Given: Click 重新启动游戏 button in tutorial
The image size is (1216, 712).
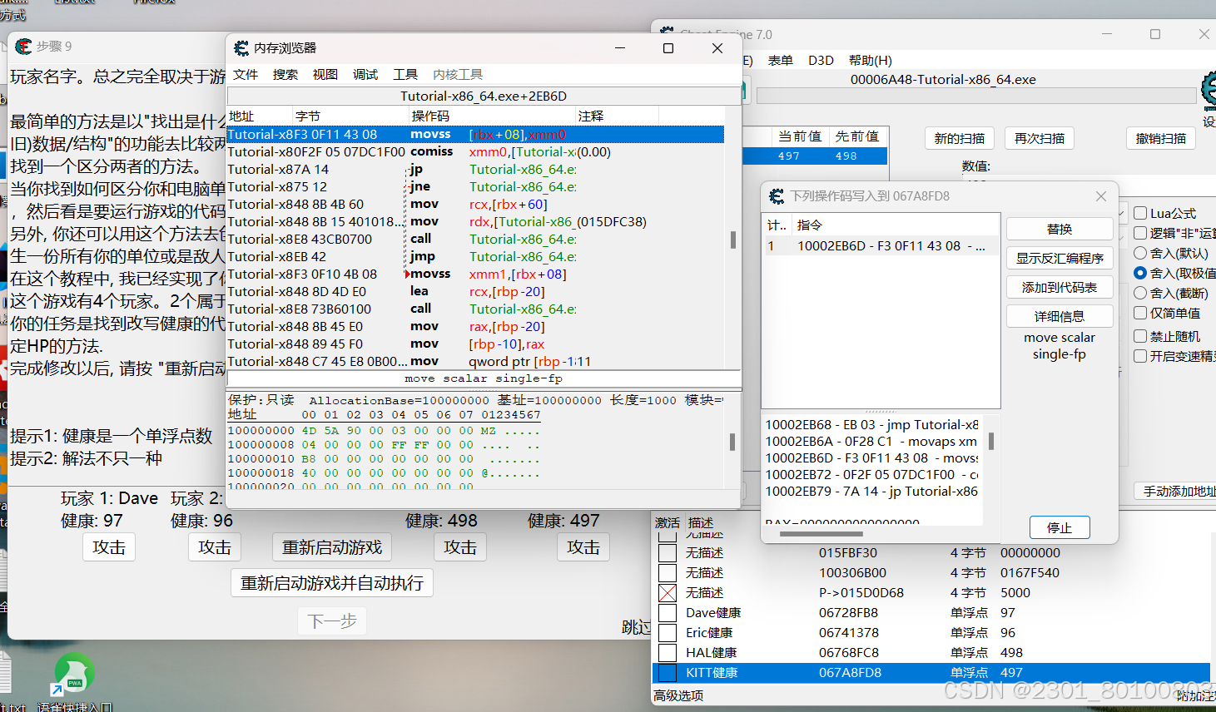Looking at the screenshot, I should point(332,547).
